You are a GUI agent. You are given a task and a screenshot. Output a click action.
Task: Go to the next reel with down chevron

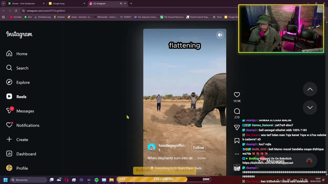coord(310,107)
